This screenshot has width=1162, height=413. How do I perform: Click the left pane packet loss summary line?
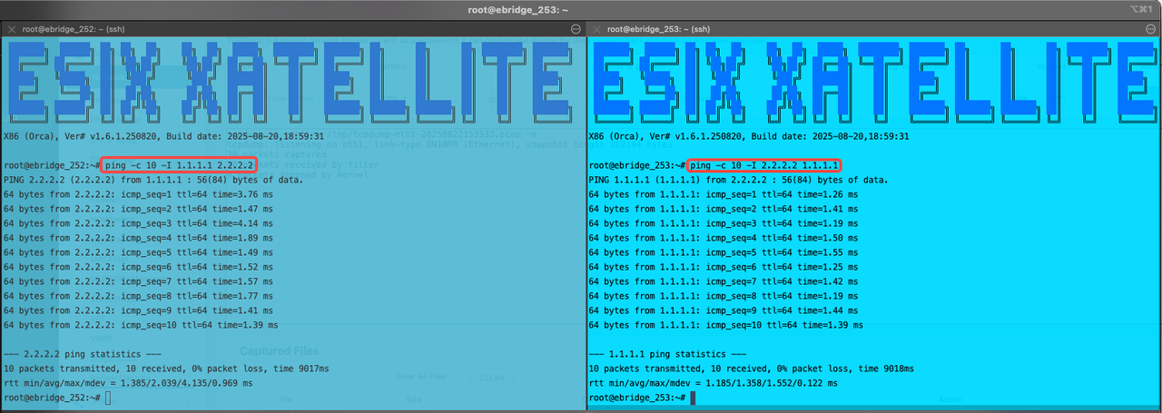(166, 369)
